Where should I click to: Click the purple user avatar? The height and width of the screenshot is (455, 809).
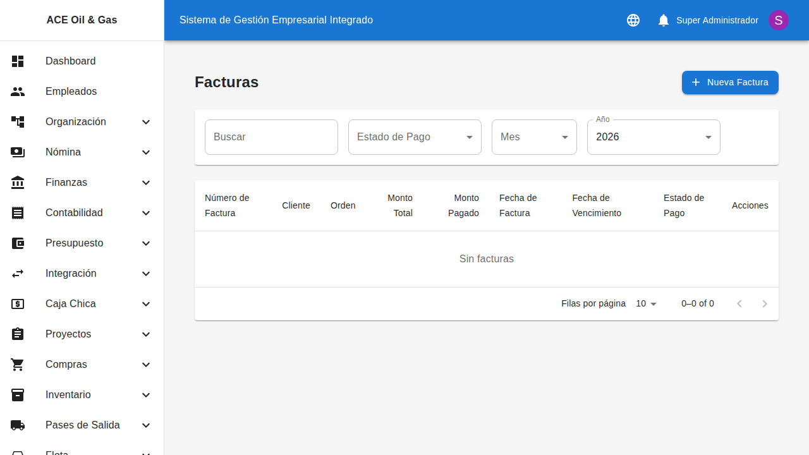pyautogui.click(x=778, y=20)
